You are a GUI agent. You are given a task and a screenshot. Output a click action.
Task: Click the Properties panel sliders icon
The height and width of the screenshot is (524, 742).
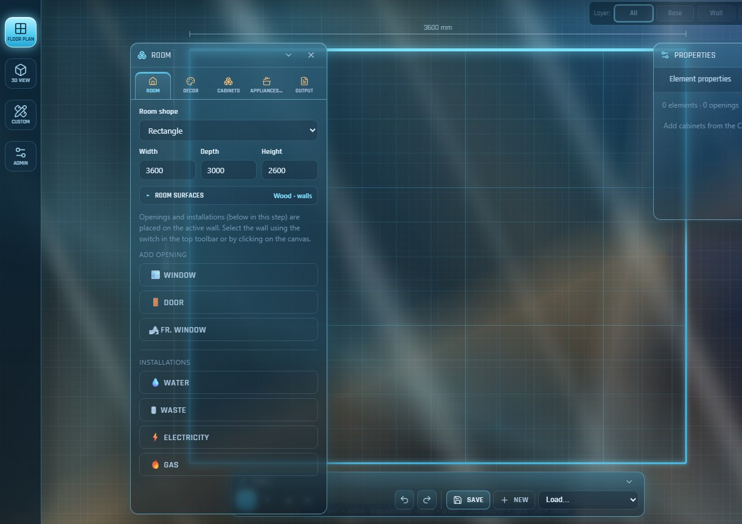coord(665,55)
